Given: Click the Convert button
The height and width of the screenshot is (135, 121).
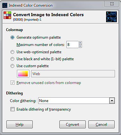Looking at the screenshot, I should pyautogui.click(x=72, y=125).
